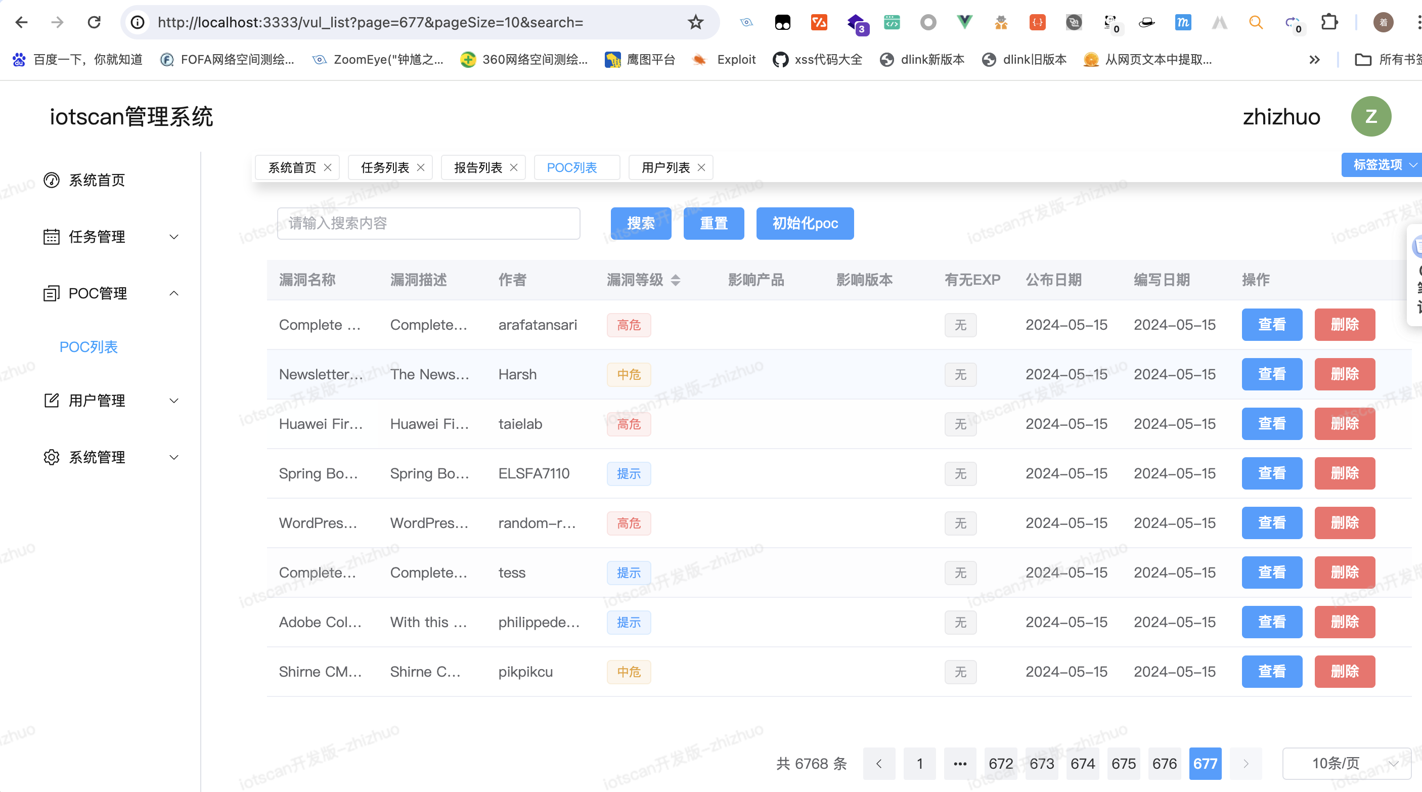
Task: Click the 系统首页 dashboard icon in sidebar
Action: (x=52, y=180)
